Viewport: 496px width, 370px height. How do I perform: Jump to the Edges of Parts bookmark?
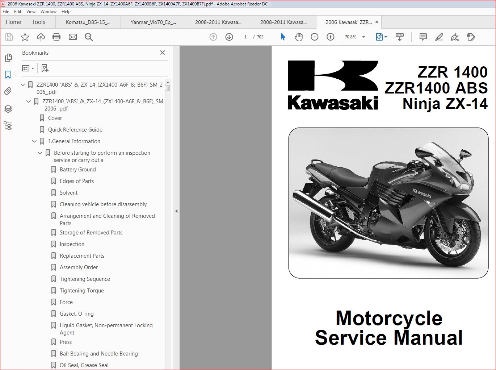point(77,181)
